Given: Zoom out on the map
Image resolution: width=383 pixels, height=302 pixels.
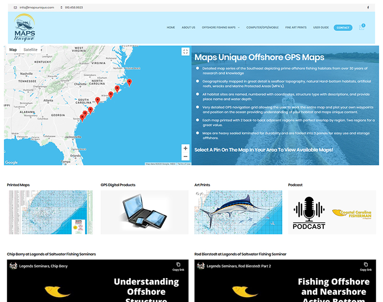Looking at the screenshot, I should point(185,156).
